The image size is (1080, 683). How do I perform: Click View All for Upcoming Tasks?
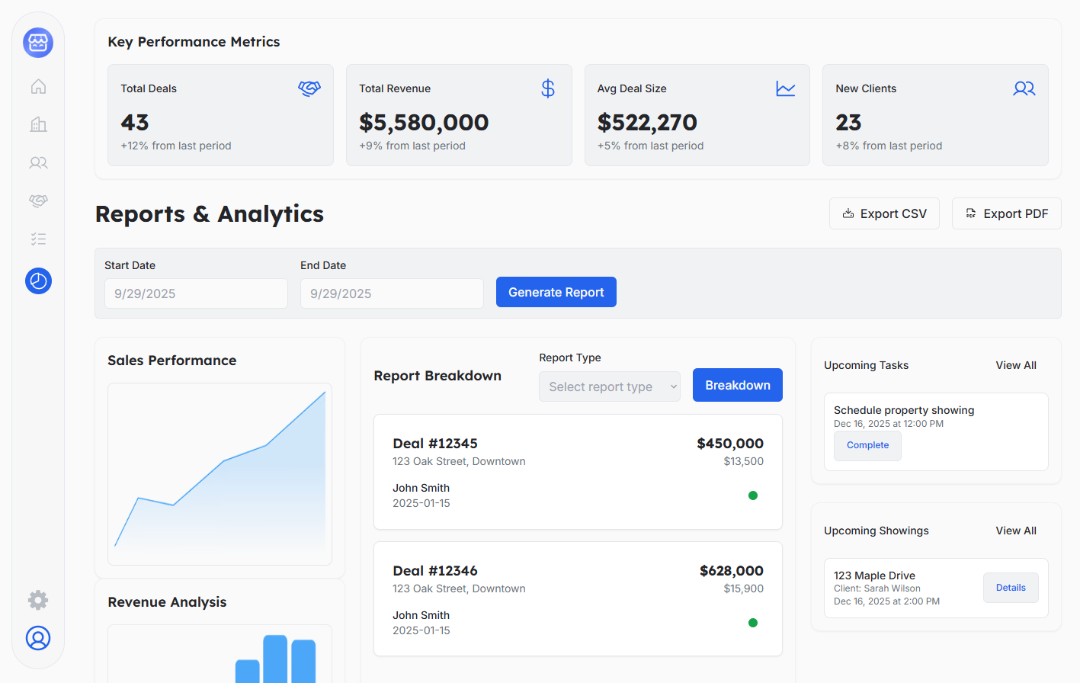pyautogui.click(x=1015, y=365)
